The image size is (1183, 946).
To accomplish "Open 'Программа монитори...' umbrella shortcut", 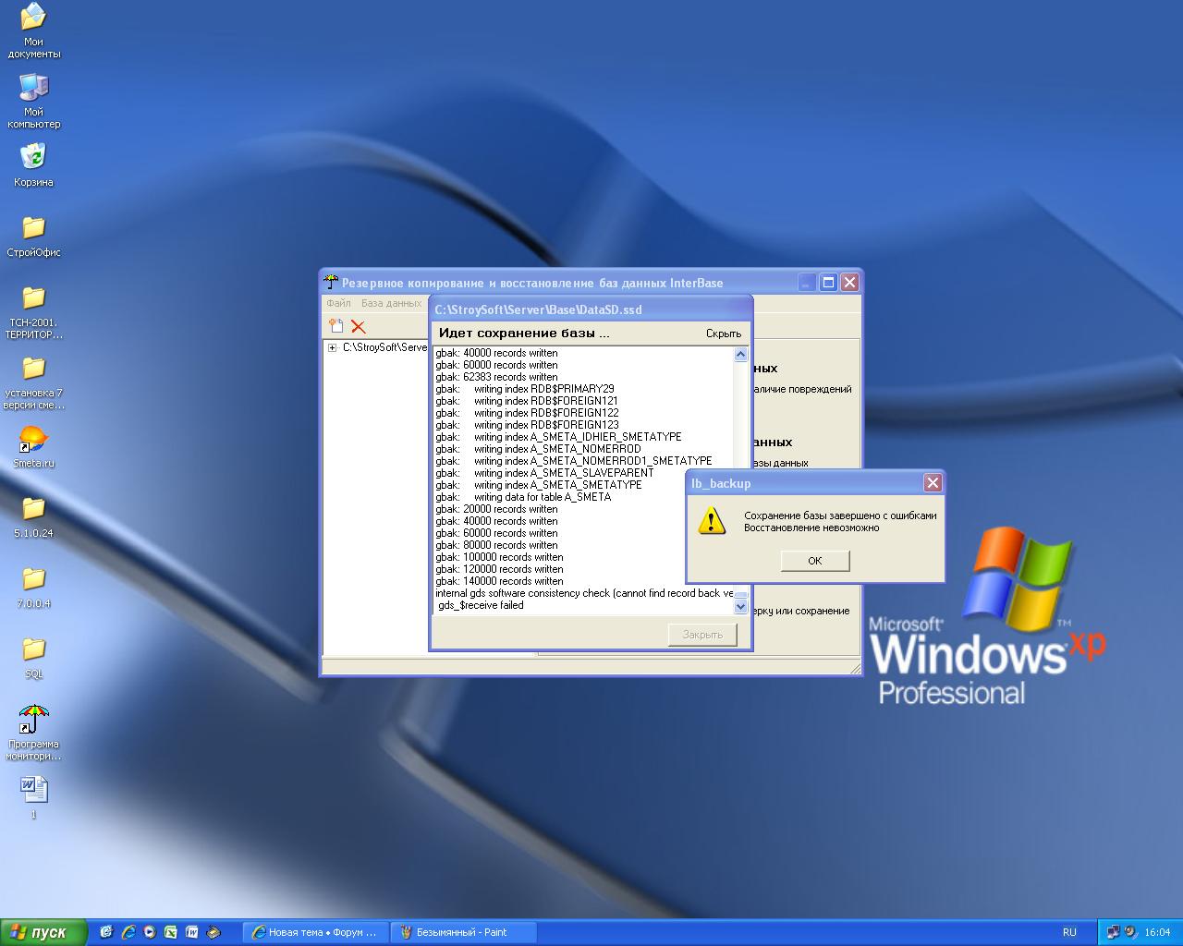I will pyautogui.click(x=33, y=734).
